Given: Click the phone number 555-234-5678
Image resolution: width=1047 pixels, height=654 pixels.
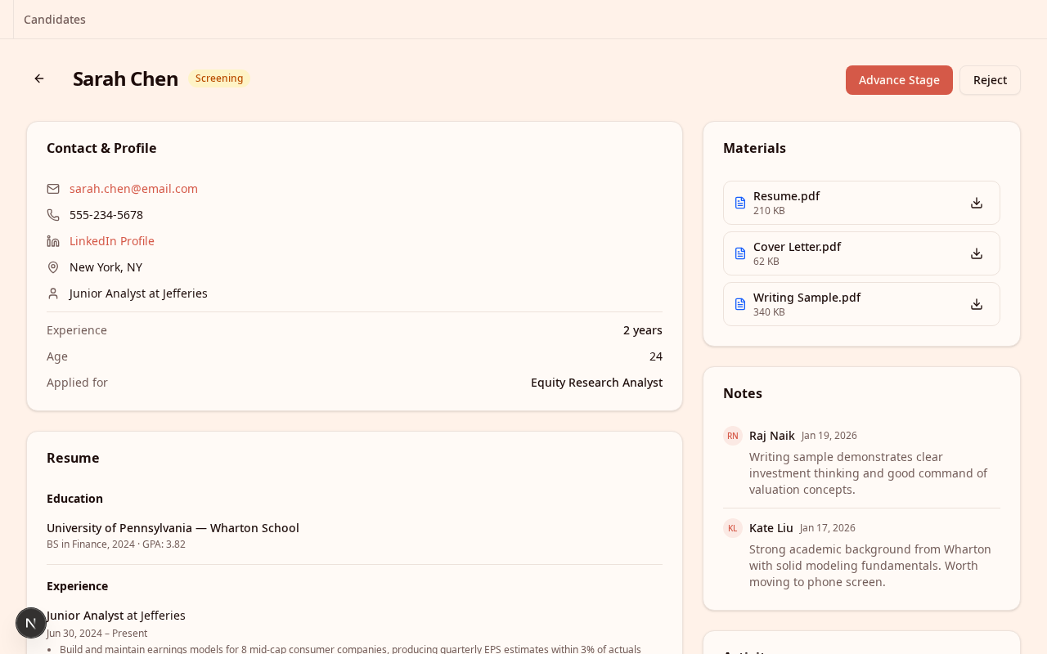Looking at the screenshot, I should pos(106,215).
